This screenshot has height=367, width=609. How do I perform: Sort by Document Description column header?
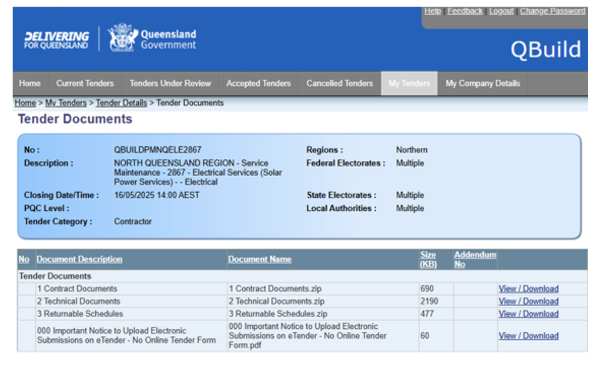coord(79,259)
